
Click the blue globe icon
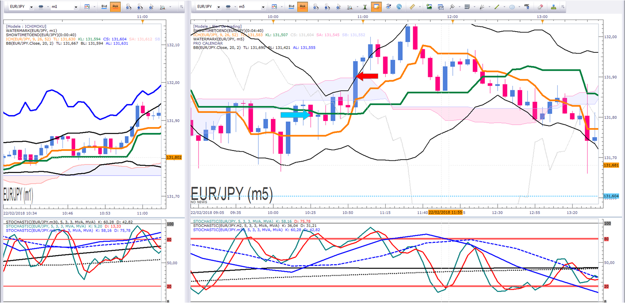[399, 7]
